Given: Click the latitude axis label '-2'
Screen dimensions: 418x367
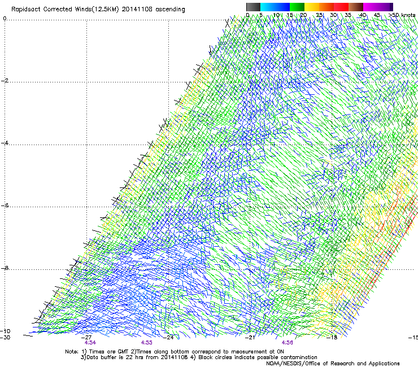Looking at the screenshot, I should [5, 81].
